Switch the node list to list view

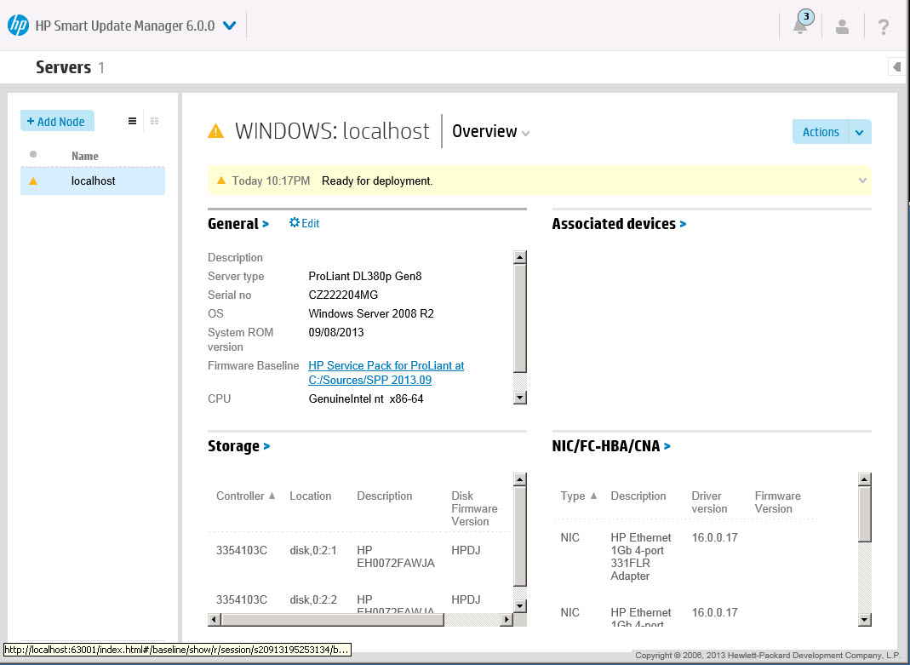132,121
